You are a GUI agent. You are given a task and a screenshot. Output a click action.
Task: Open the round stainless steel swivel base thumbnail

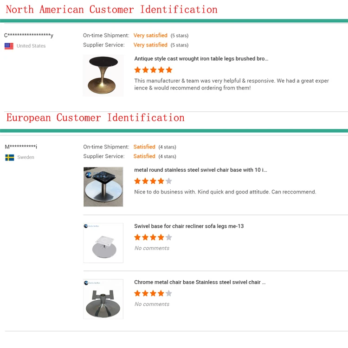(x=103, y=187)
